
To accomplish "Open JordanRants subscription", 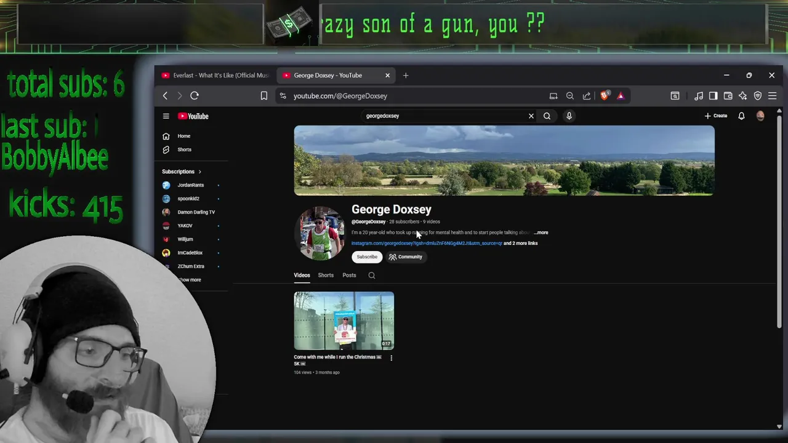I will [191, 185].
